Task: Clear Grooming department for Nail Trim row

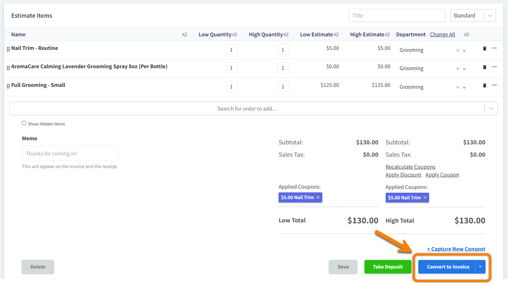Action: 458,51
